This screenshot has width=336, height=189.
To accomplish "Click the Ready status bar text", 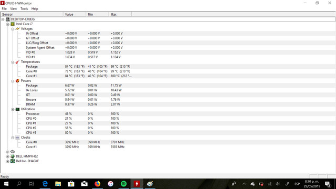I will click(5, 176).
